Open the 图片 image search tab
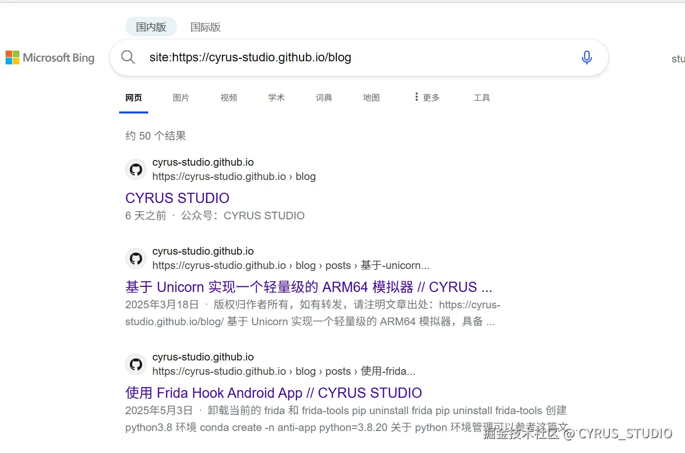This screenshot has height=453, width=685. 181,98
